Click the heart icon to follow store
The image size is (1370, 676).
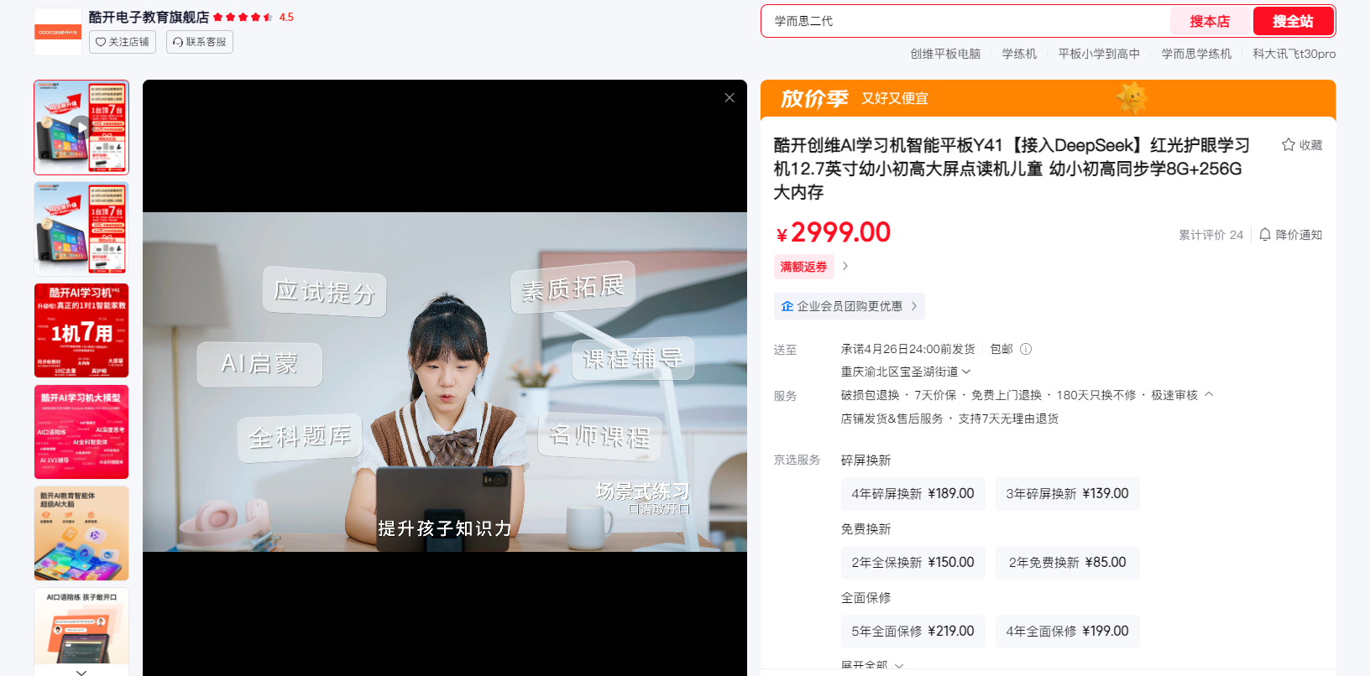(101, 42)
